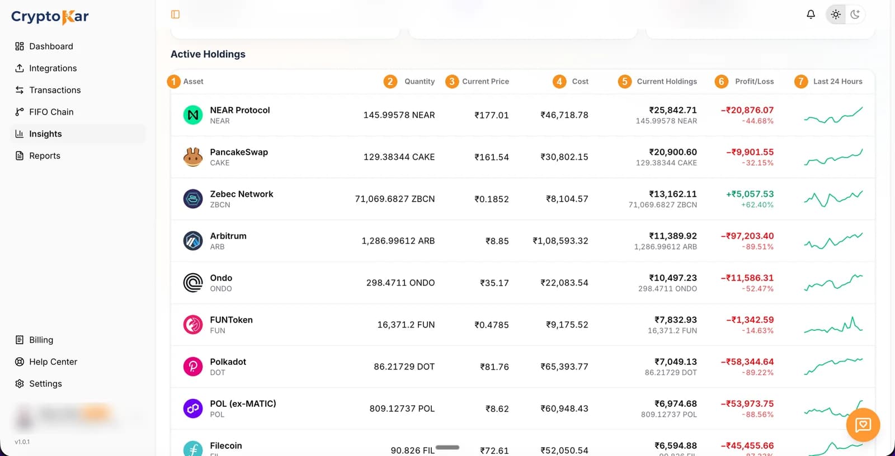Select PancakeSwap asset name
This screenshot has height=456, width=895.
pyautogui.click(x=239, y=152)
